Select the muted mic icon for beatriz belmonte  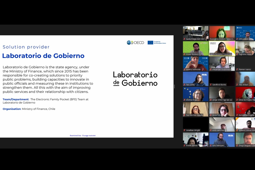(184, 70)
